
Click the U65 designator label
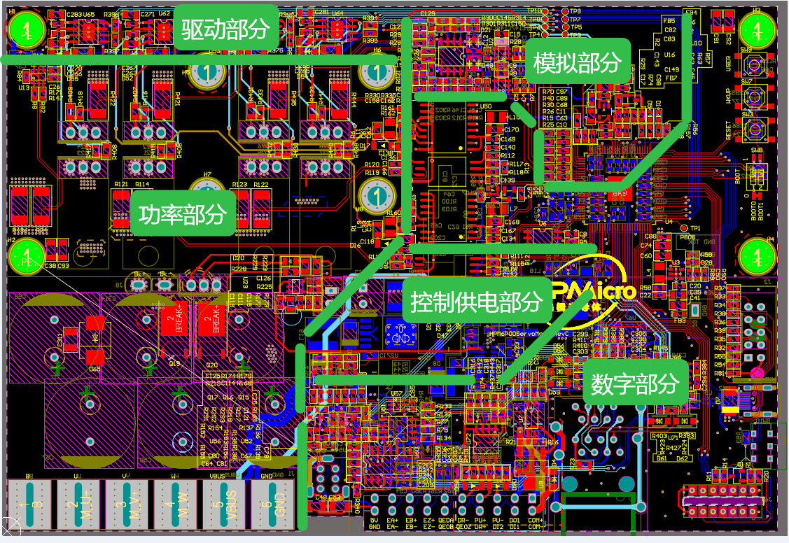(88, 14)
